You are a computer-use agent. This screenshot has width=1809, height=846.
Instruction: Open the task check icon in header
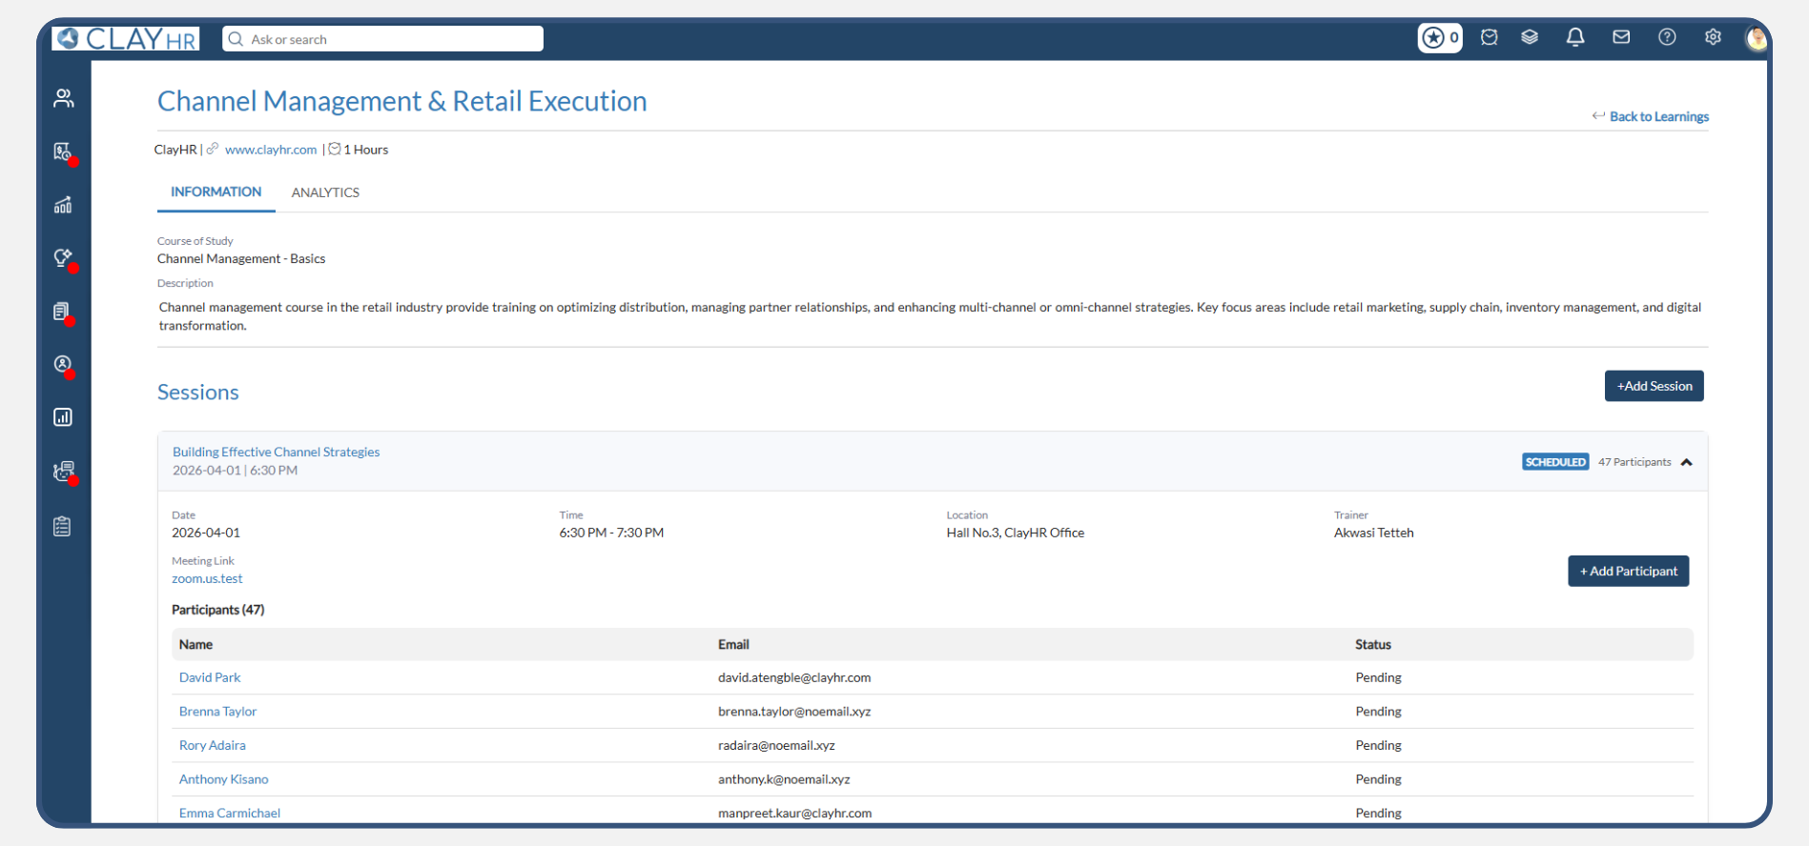pos(1489,37)
